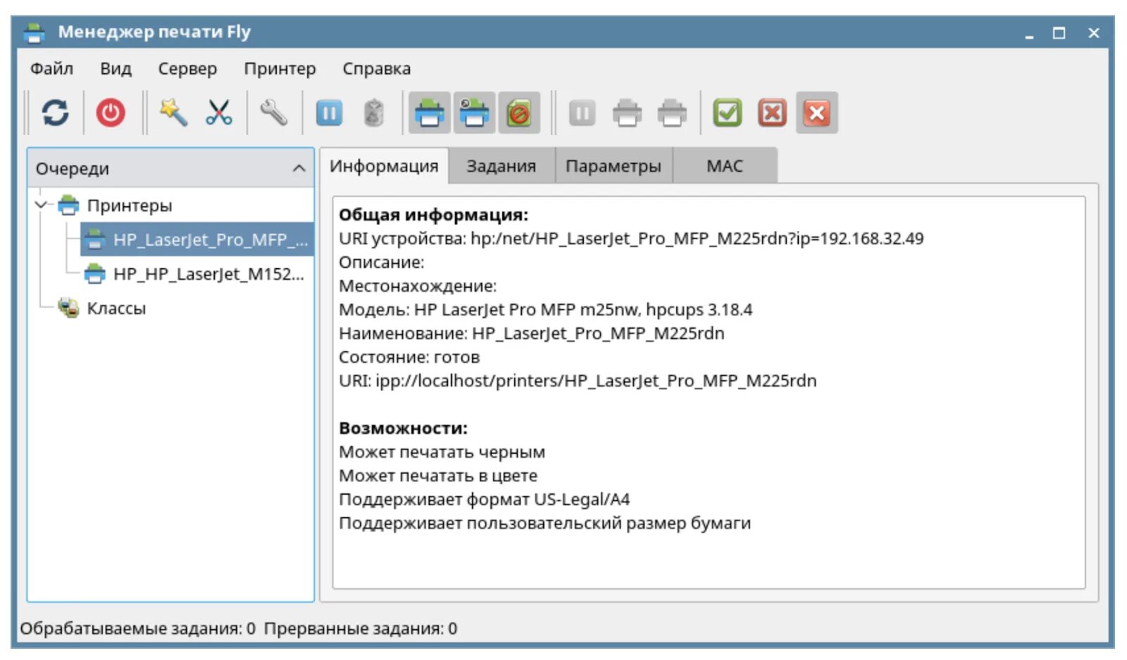
Task: Click the greyed-out pause icon
Action: 582,113
